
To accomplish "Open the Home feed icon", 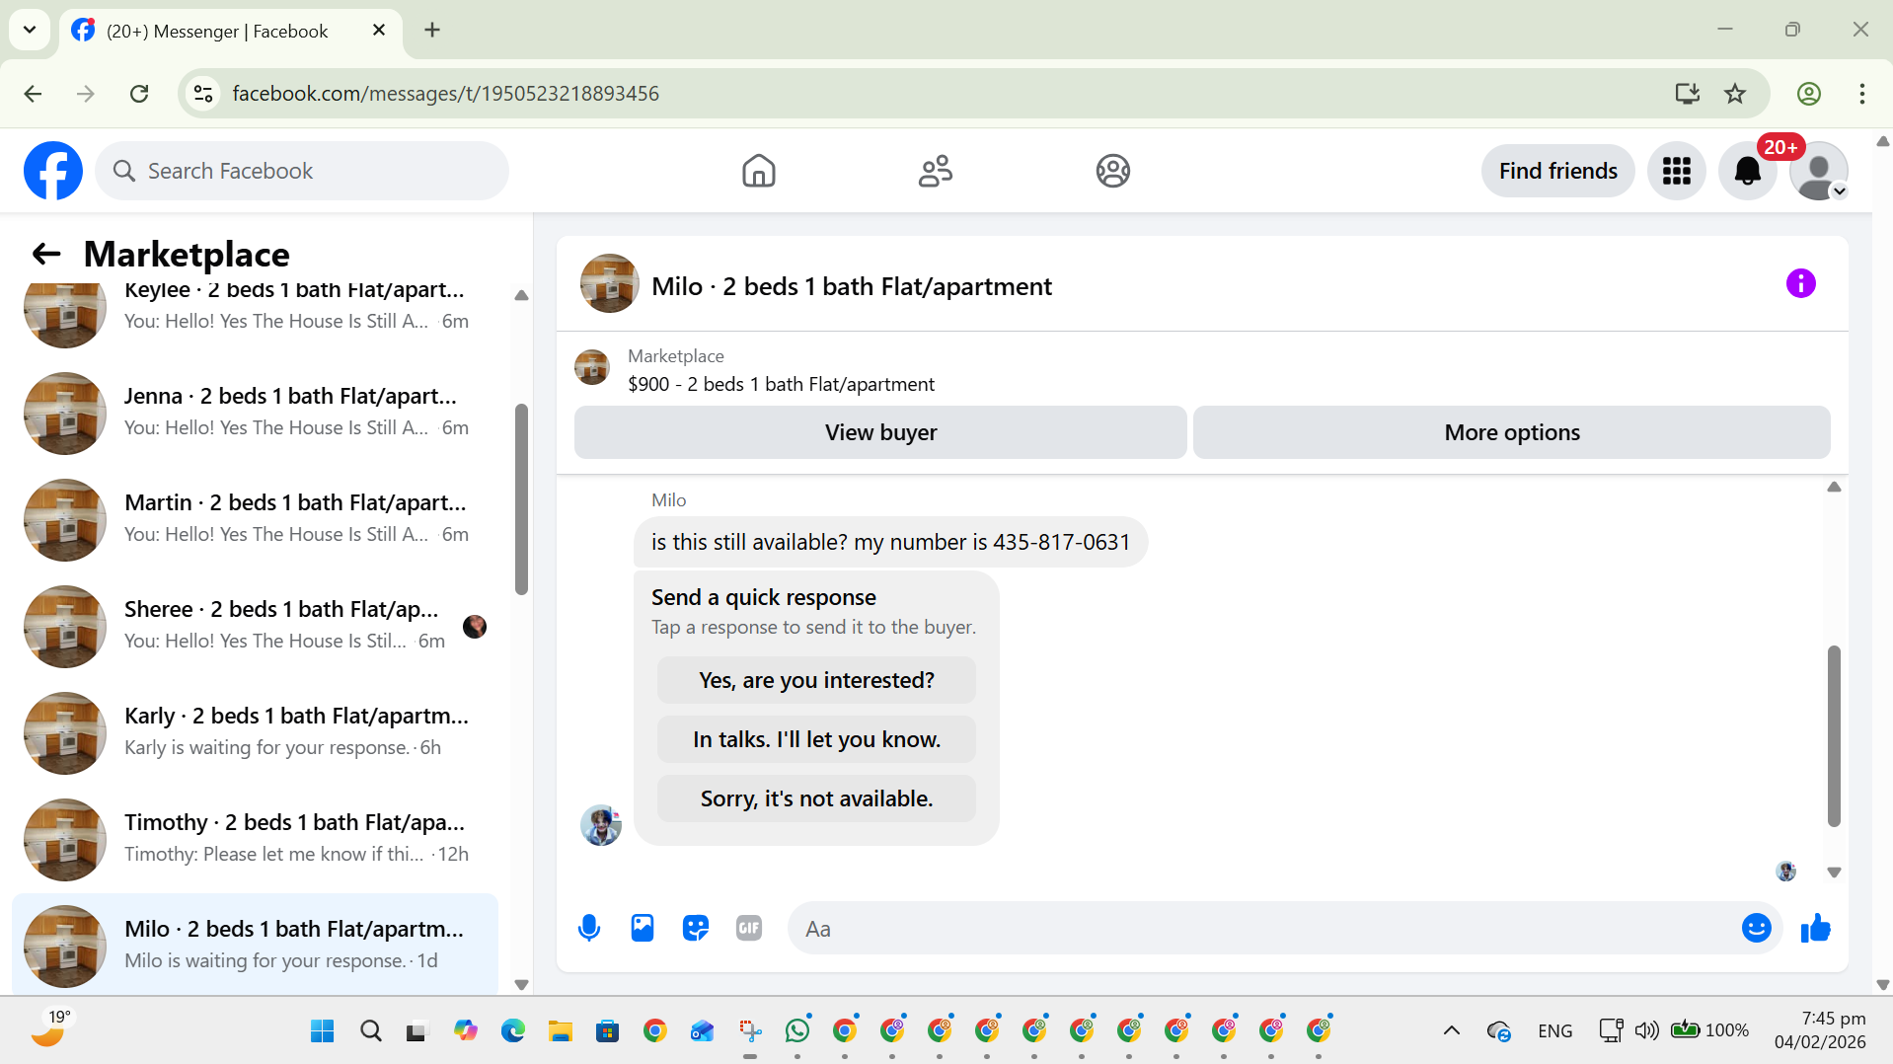I will (758, 171).
